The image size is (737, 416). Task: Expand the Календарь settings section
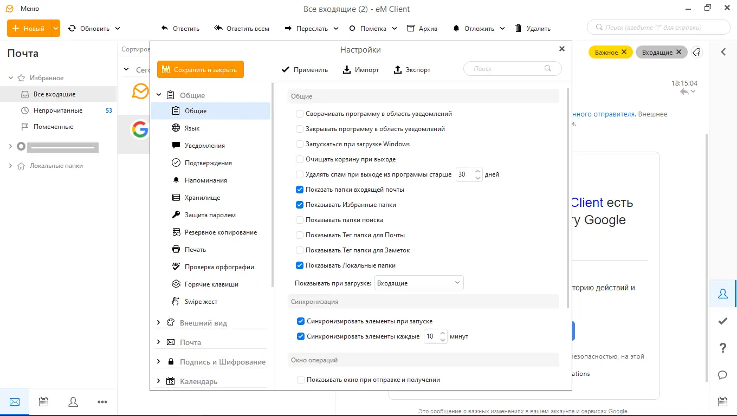coord(159,381)
